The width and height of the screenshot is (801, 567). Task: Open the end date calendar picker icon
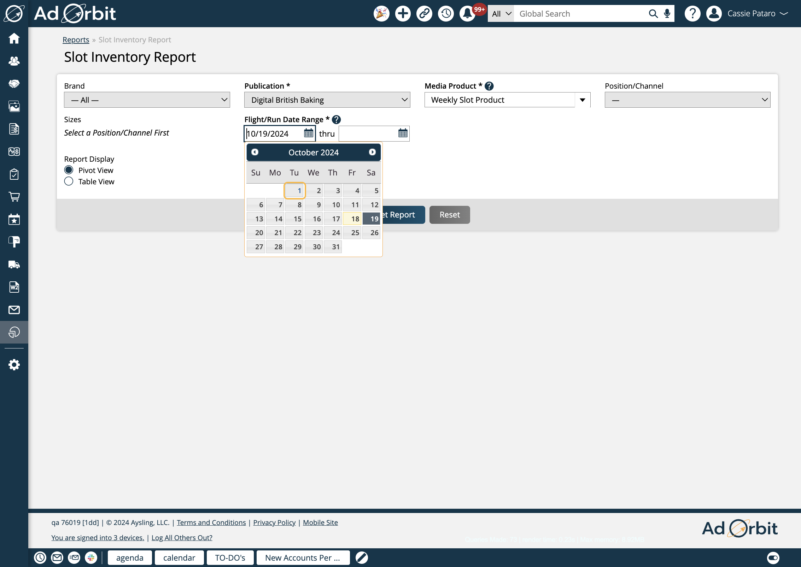(403, 133)
